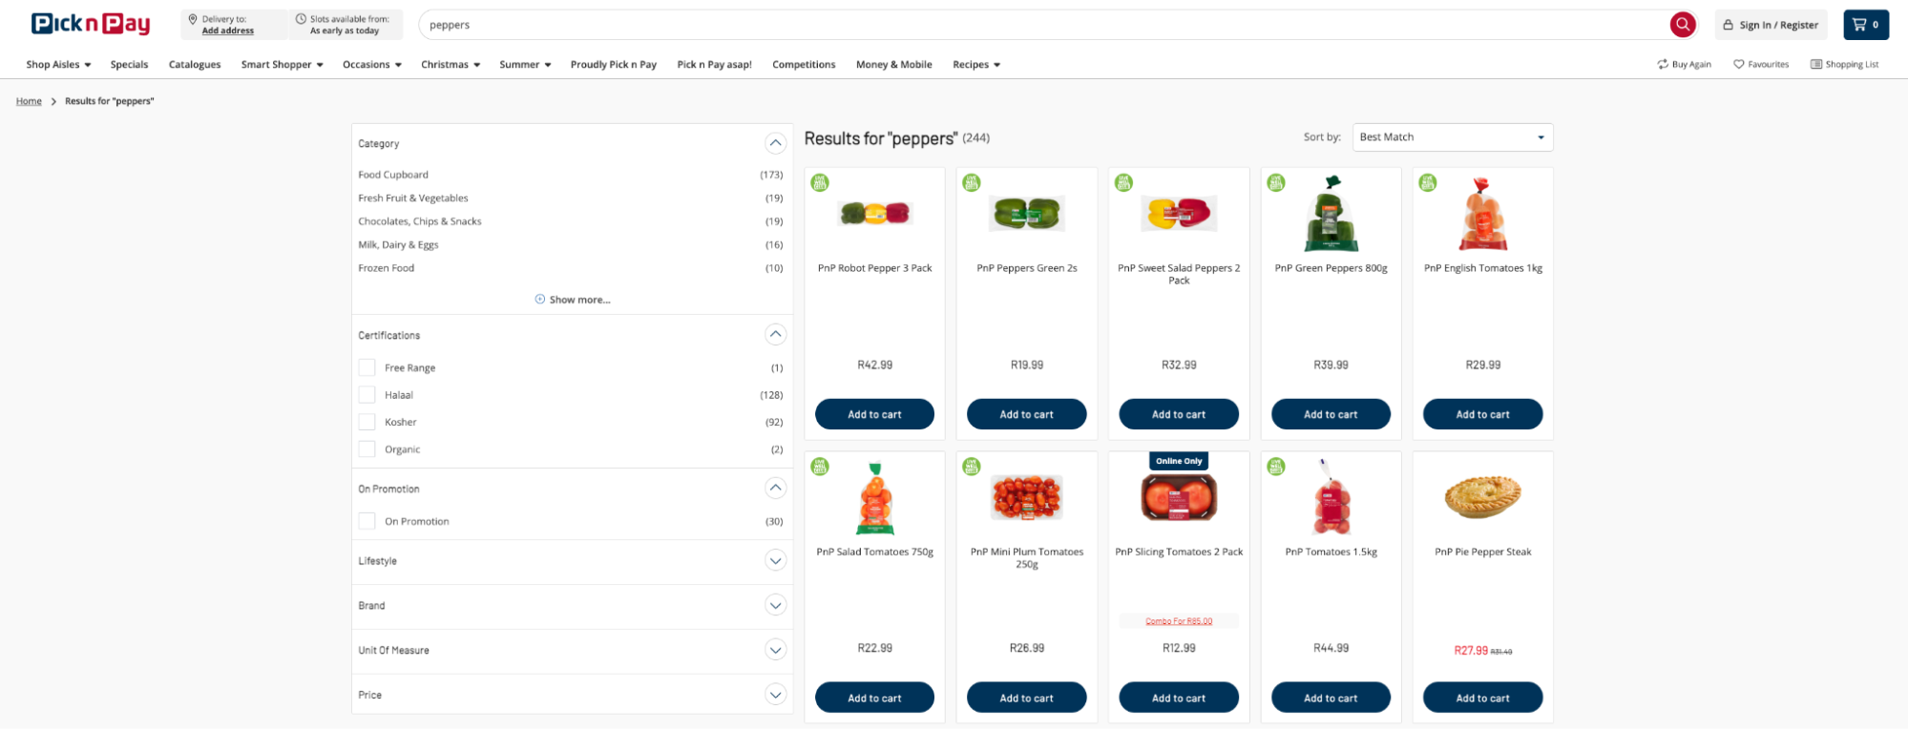Click the Add address link

point(228,31)
